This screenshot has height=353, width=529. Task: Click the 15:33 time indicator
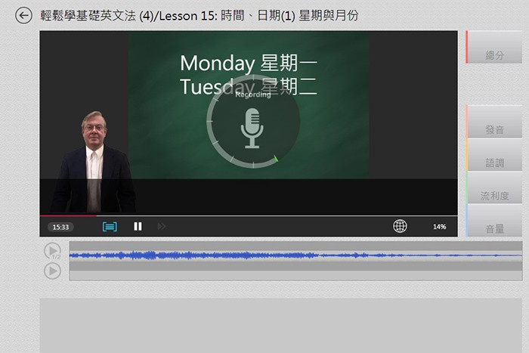pyautogui.click(x=60, y=227)
